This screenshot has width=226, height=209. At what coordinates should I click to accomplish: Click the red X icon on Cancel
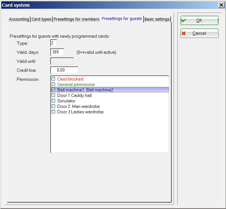[184, 33]
